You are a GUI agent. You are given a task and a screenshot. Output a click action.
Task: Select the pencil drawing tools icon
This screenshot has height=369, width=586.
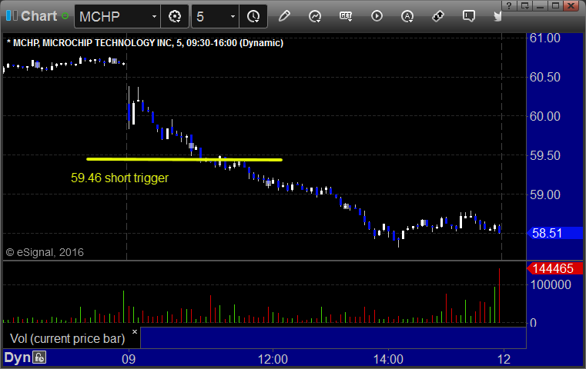(284, 16)
